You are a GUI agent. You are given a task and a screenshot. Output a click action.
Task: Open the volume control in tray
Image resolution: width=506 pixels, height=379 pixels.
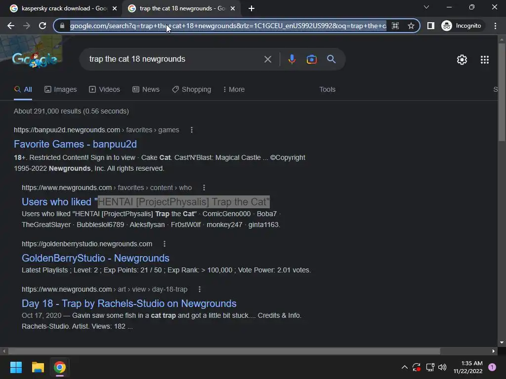(442, 367)
